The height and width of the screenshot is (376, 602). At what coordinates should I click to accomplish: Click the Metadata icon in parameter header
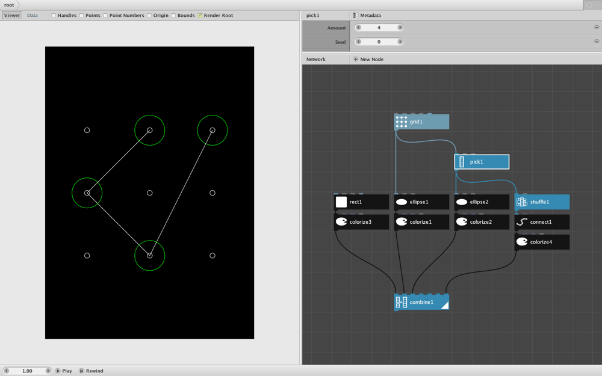click(356, 16)
